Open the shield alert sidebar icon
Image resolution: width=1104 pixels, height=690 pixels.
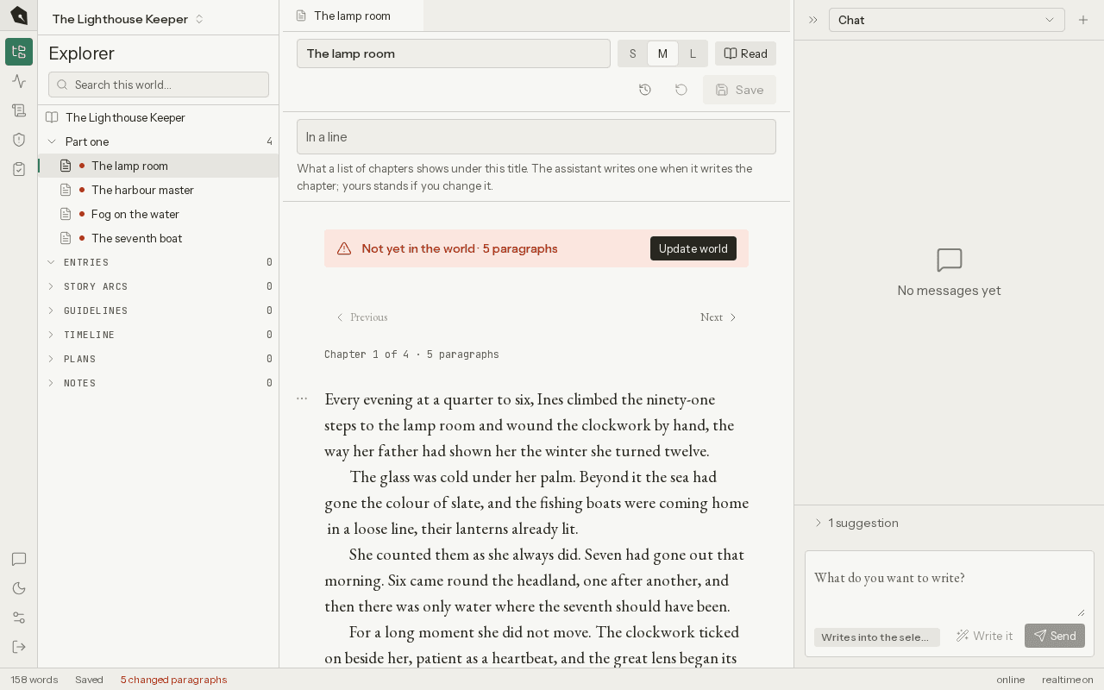(x=19, y=140)
